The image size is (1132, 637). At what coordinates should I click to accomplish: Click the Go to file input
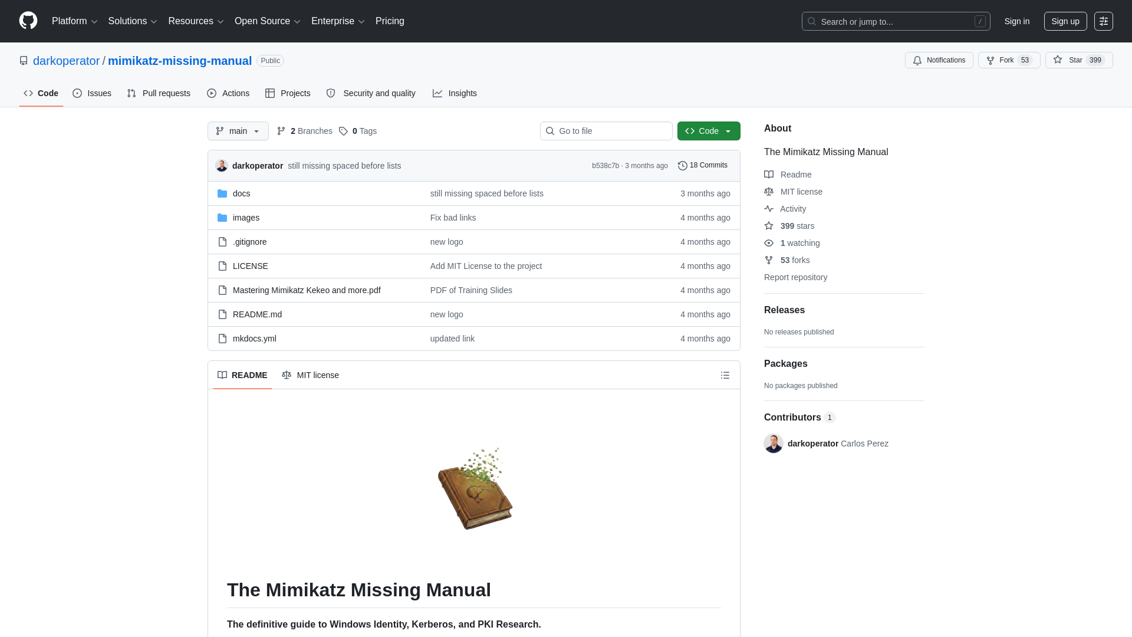606,131
